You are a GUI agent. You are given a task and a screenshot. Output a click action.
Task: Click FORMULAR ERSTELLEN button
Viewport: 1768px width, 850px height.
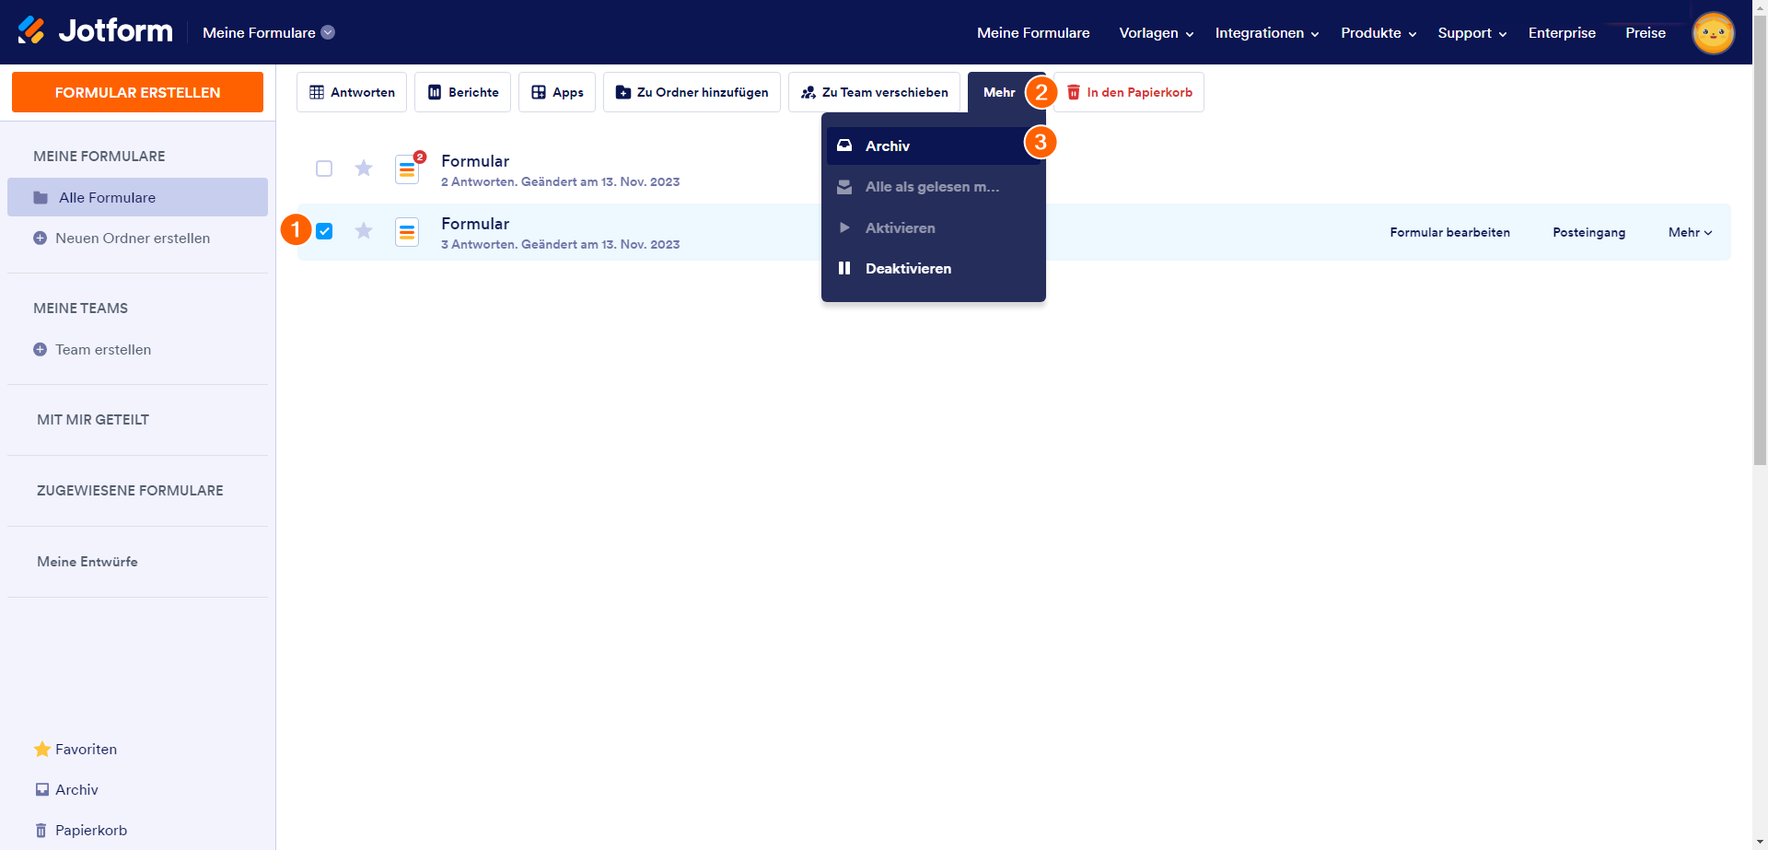pos(137,92)
